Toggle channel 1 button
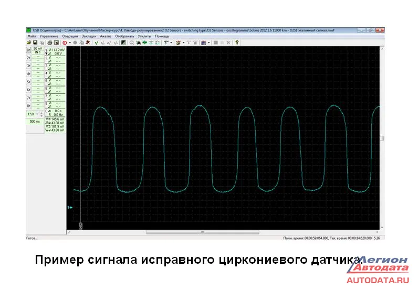Screen dimensions: 418x290 click(x=28, y=50)
